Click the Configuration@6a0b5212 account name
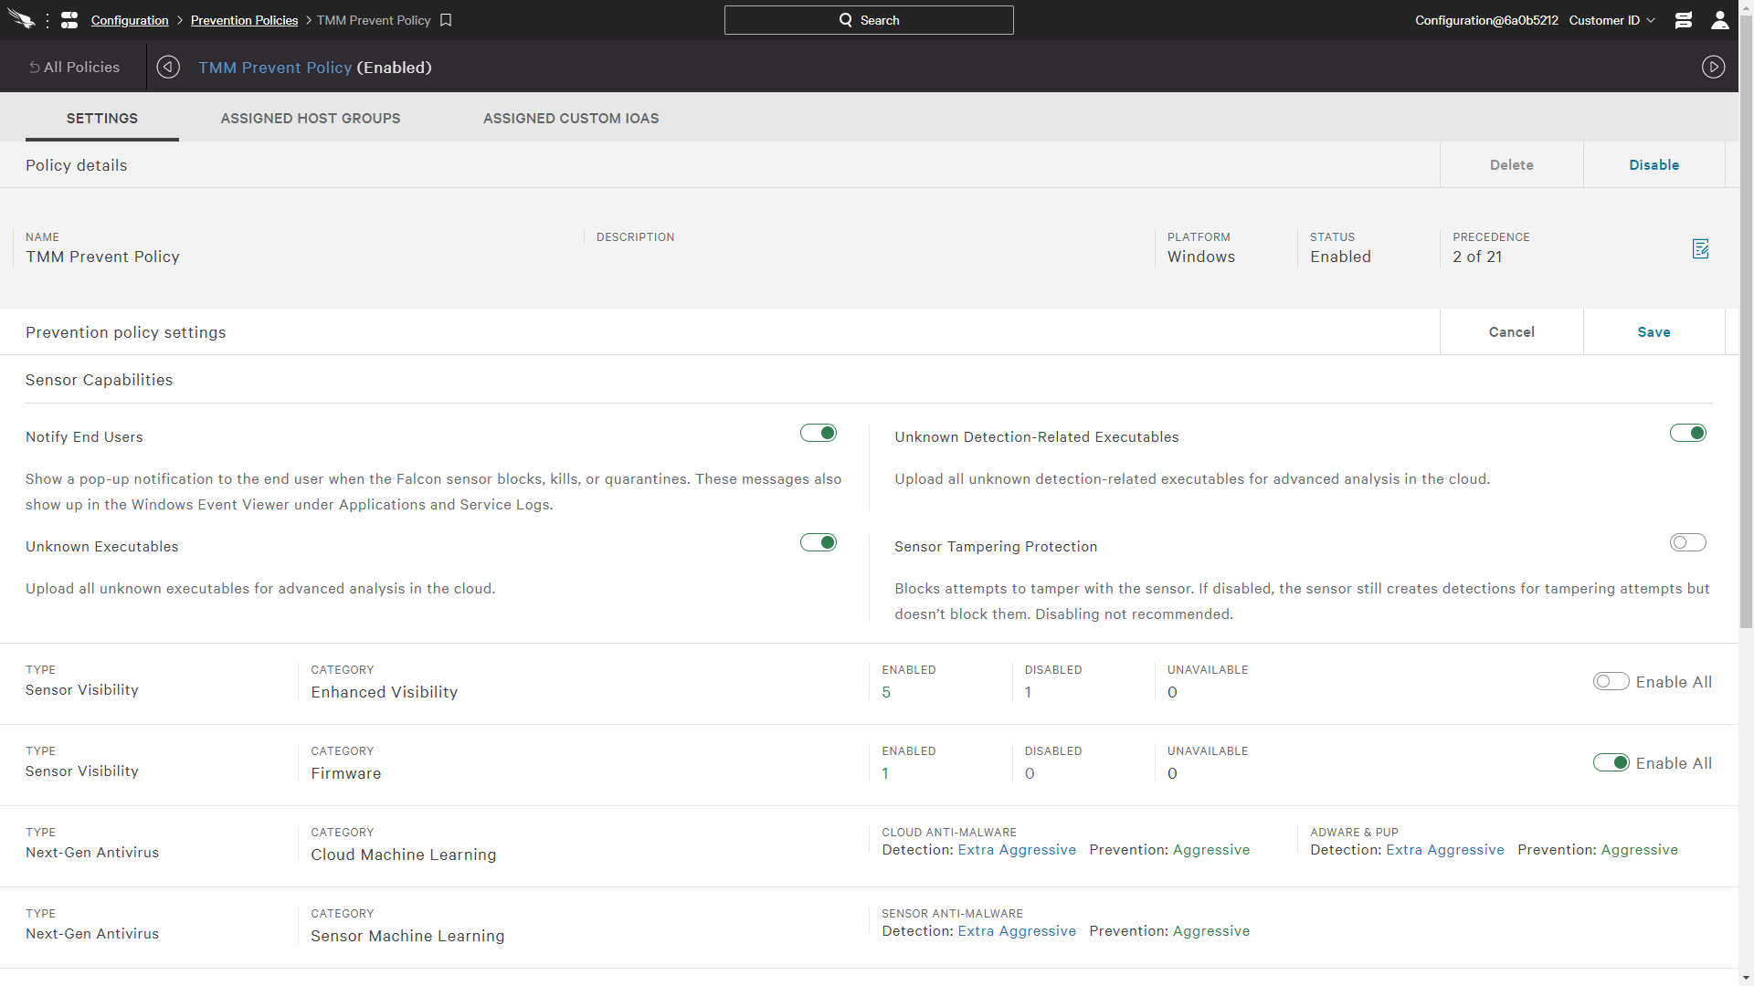This screenshot has width=1754, height=986. click(1486, 20)
